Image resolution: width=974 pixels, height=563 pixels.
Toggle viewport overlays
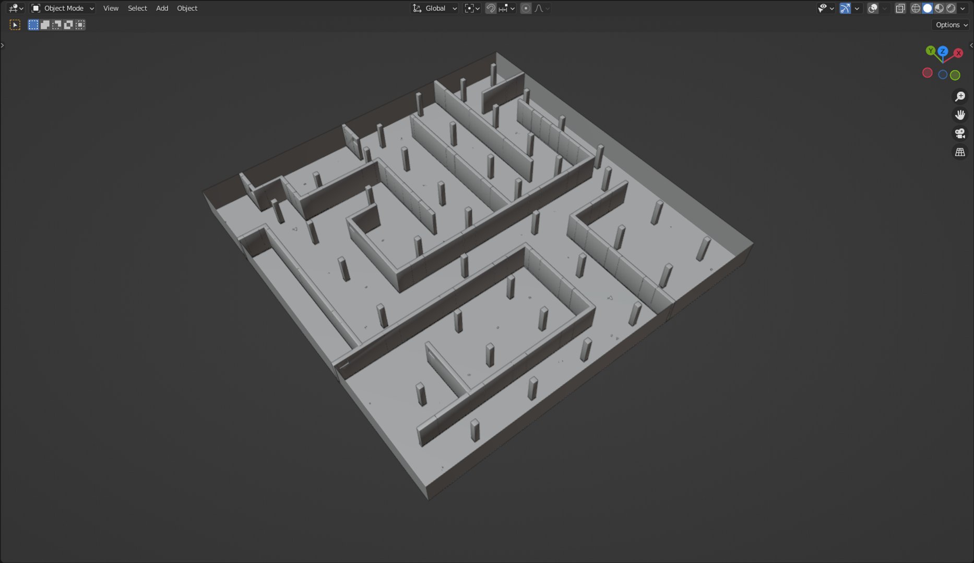[873, 8]
